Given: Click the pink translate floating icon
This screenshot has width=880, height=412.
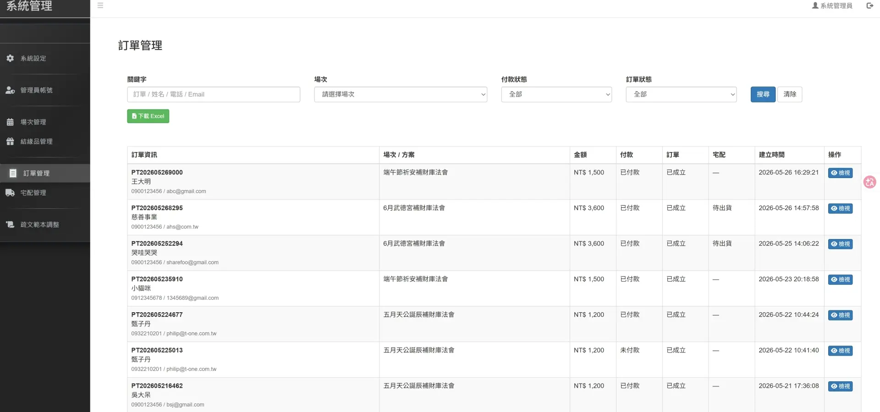Looking at the screenshot, I should click(x=869, y=182).
